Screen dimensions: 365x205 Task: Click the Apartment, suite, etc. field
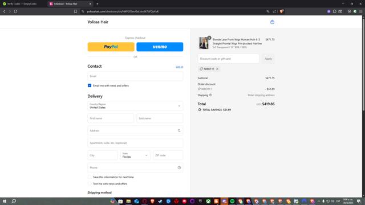pos(135,143)
